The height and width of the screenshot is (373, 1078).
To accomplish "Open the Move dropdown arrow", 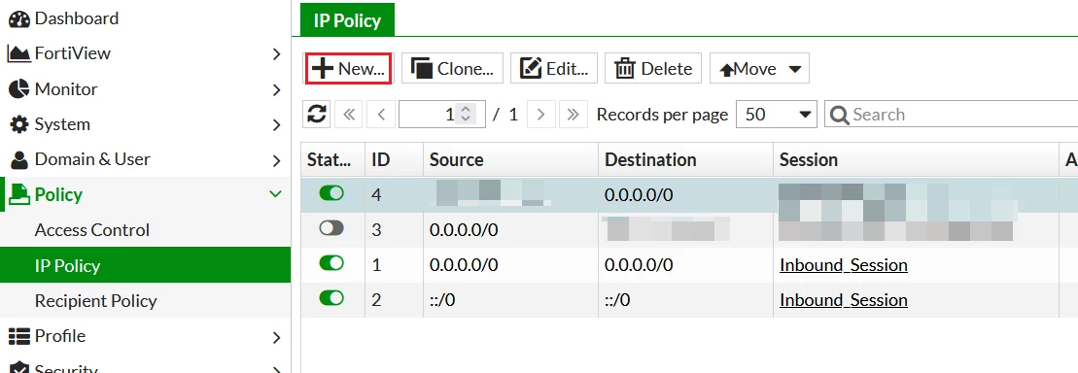I will pos(795,69).
